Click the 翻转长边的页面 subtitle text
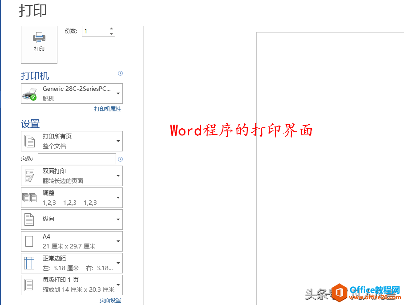This screenshot has width=404, height=305. pos(63,181)
